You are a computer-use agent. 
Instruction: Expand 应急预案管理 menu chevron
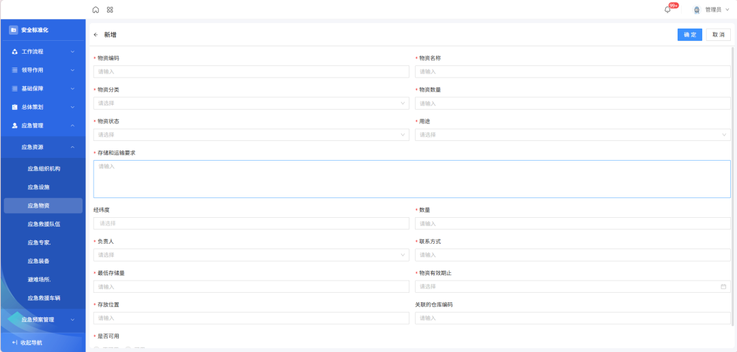(x=72, y=319)
